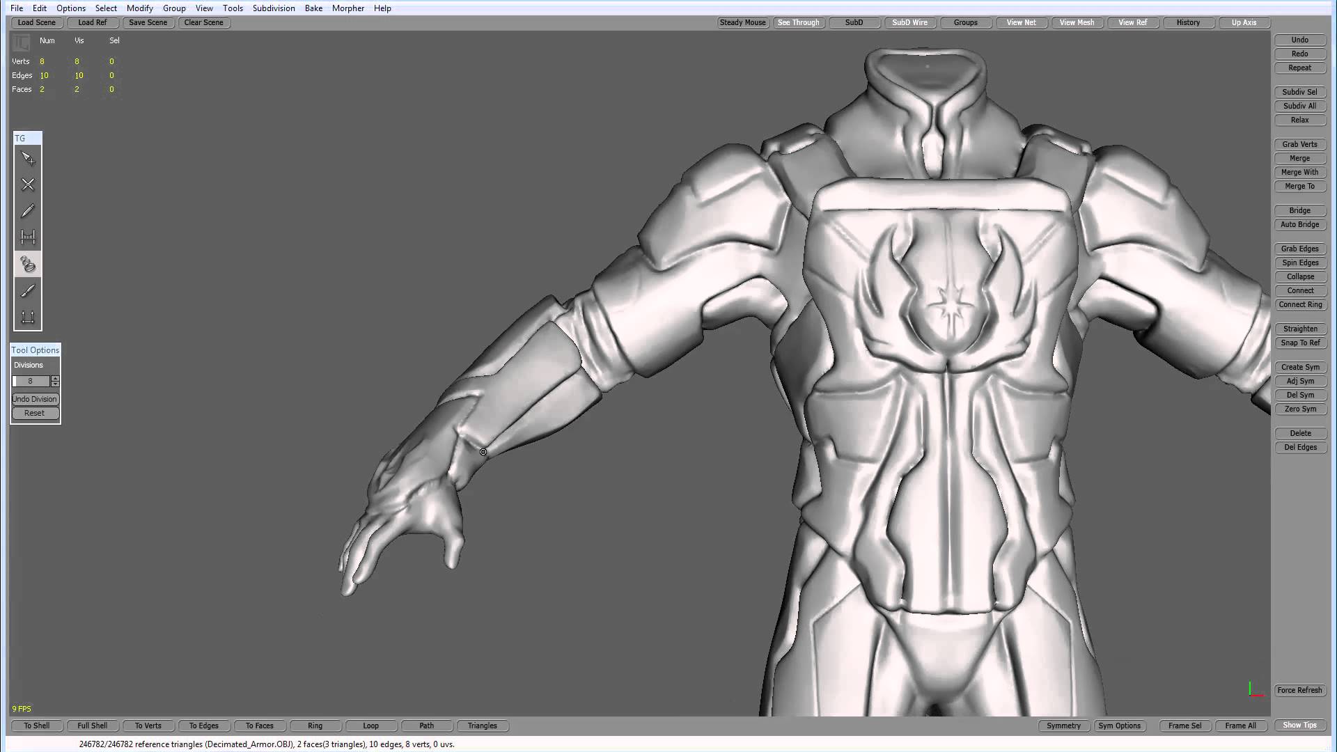Open the Bake menu
Screen dimensions: 1337x752
tap(313, 8)
